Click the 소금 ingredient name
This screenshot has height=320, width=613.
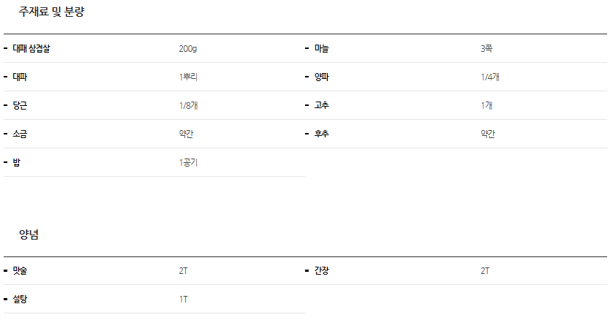(x=20, y=134)
